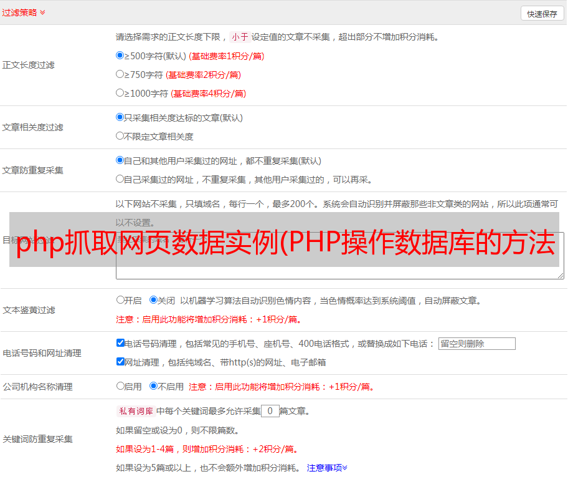
Task: Click the 快速保存 button
Action: click(x=542, y=14)
